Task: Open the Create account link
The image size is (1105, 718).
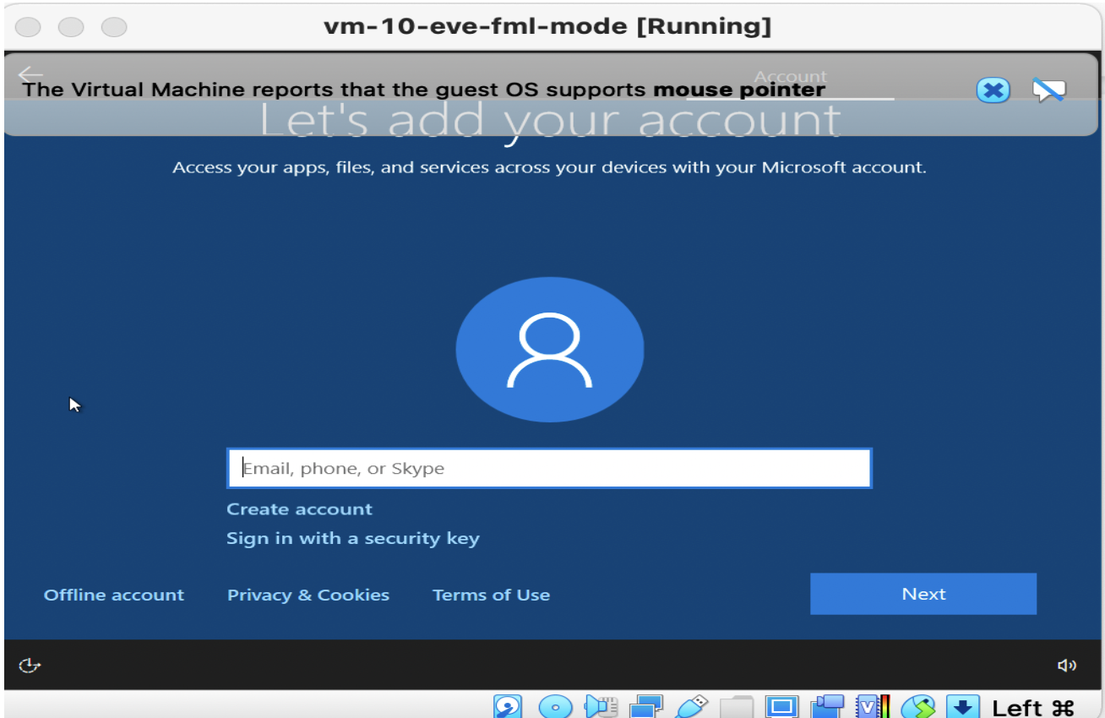Action: click(x=299, y=509)
